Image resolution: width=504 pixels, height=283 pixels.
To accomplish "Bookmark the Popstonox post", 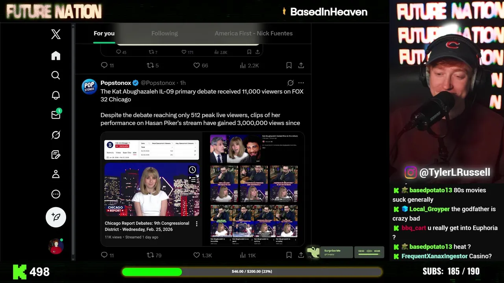I will 289,255.
